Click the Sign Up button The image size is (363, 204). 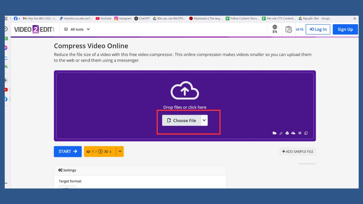pos(345,29)
